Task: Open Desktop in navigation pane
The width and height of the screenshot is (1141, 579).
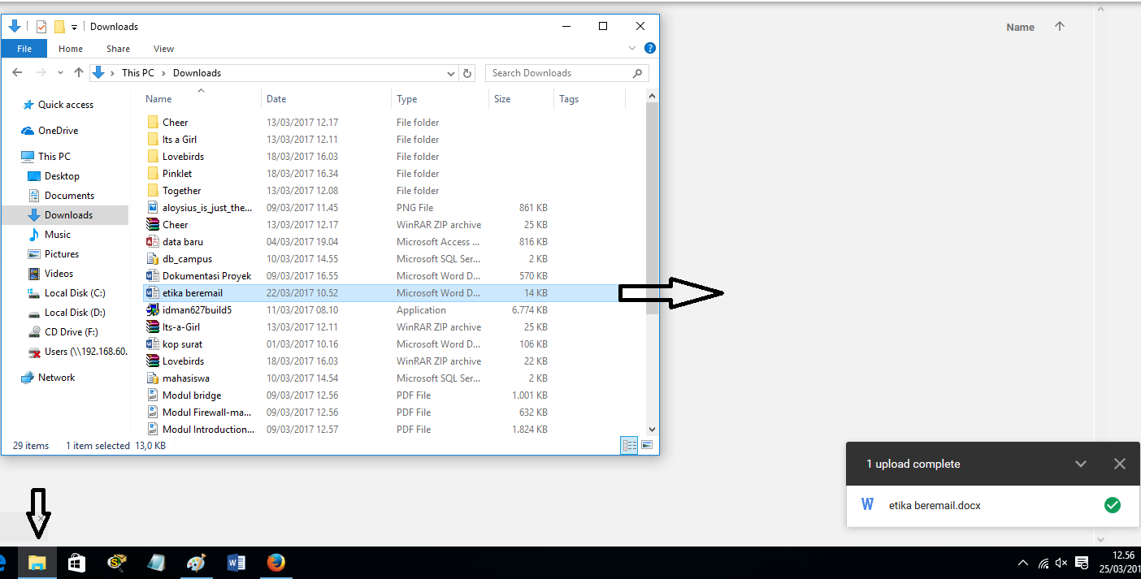Action: pos(62,176)
